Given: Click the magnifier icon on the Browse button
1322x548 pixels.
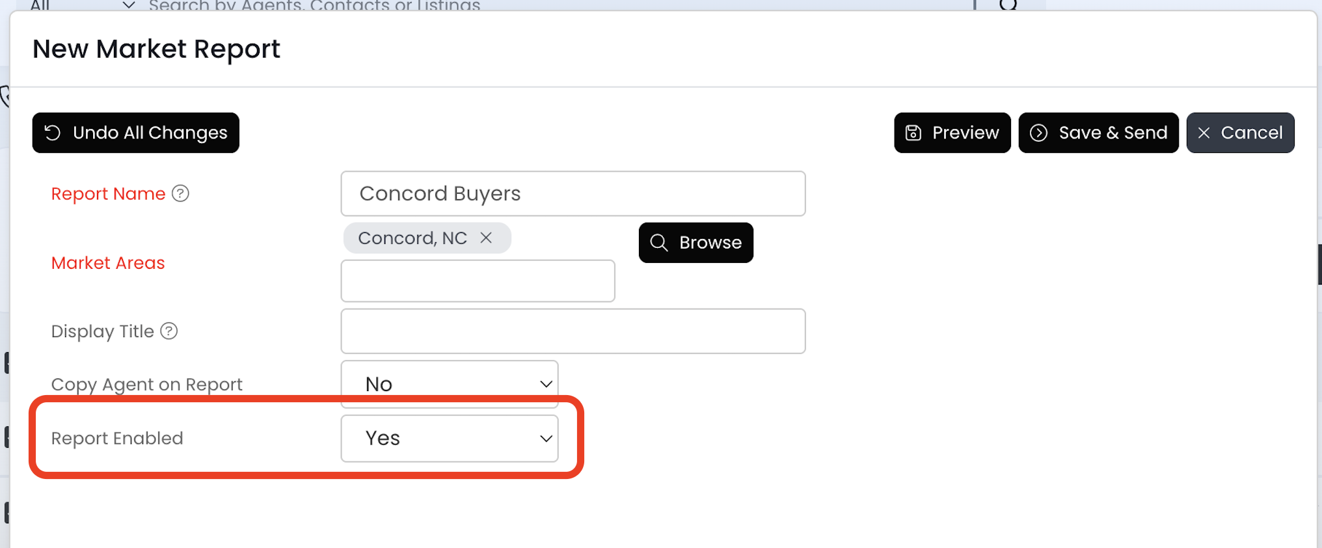Looking at the screenshot, I should [659, 243].
